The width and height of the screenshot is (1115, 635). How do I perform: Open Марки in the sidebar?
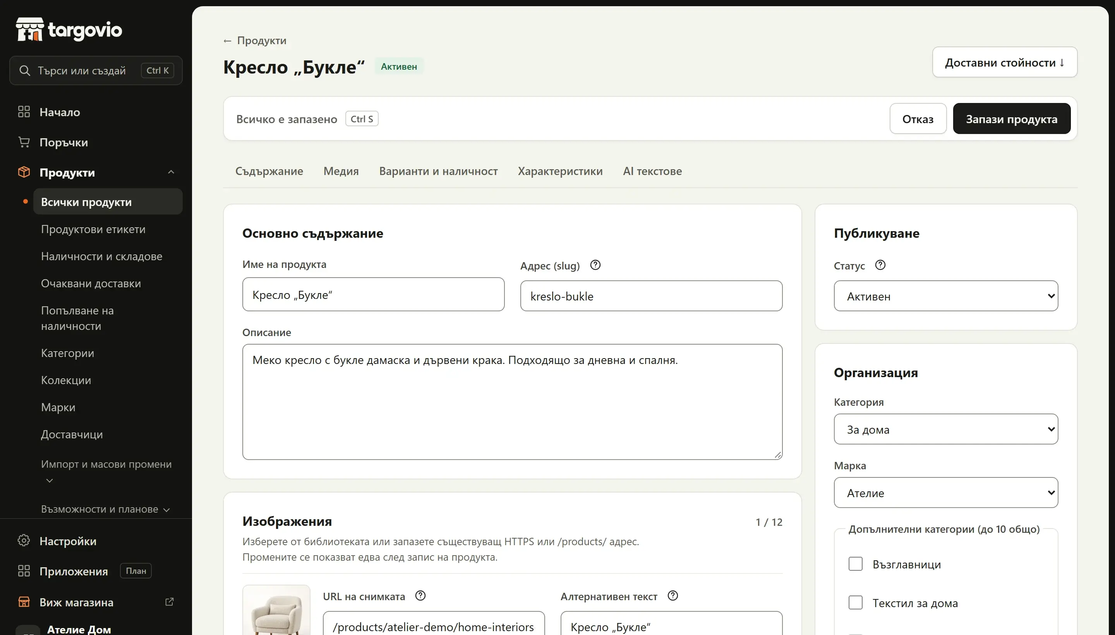[58, 407]
